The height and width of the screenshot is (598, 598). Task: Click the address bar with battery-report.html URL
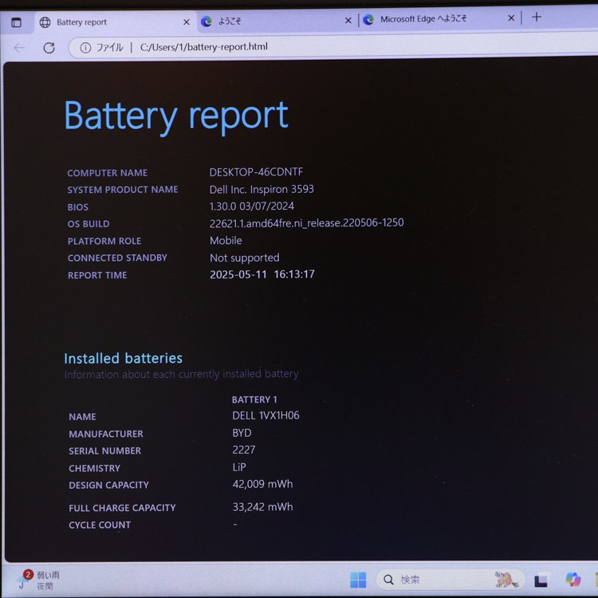pos(334,46)
